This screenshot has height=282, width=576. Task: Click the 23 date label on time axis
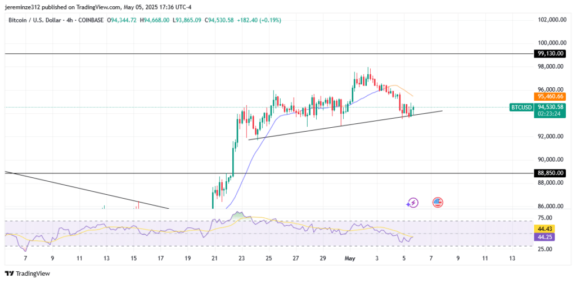click(x=242, y=258)
